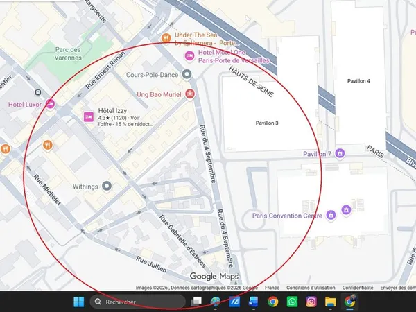Open the Windows Start menu

(79, 302)
